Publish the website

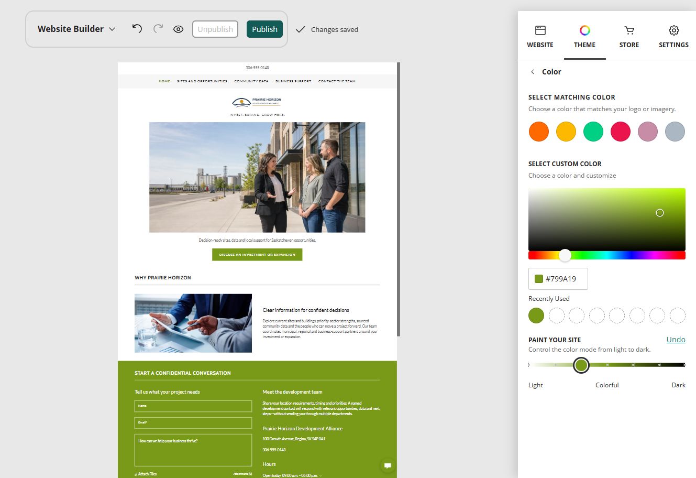(x=264, y=29)
